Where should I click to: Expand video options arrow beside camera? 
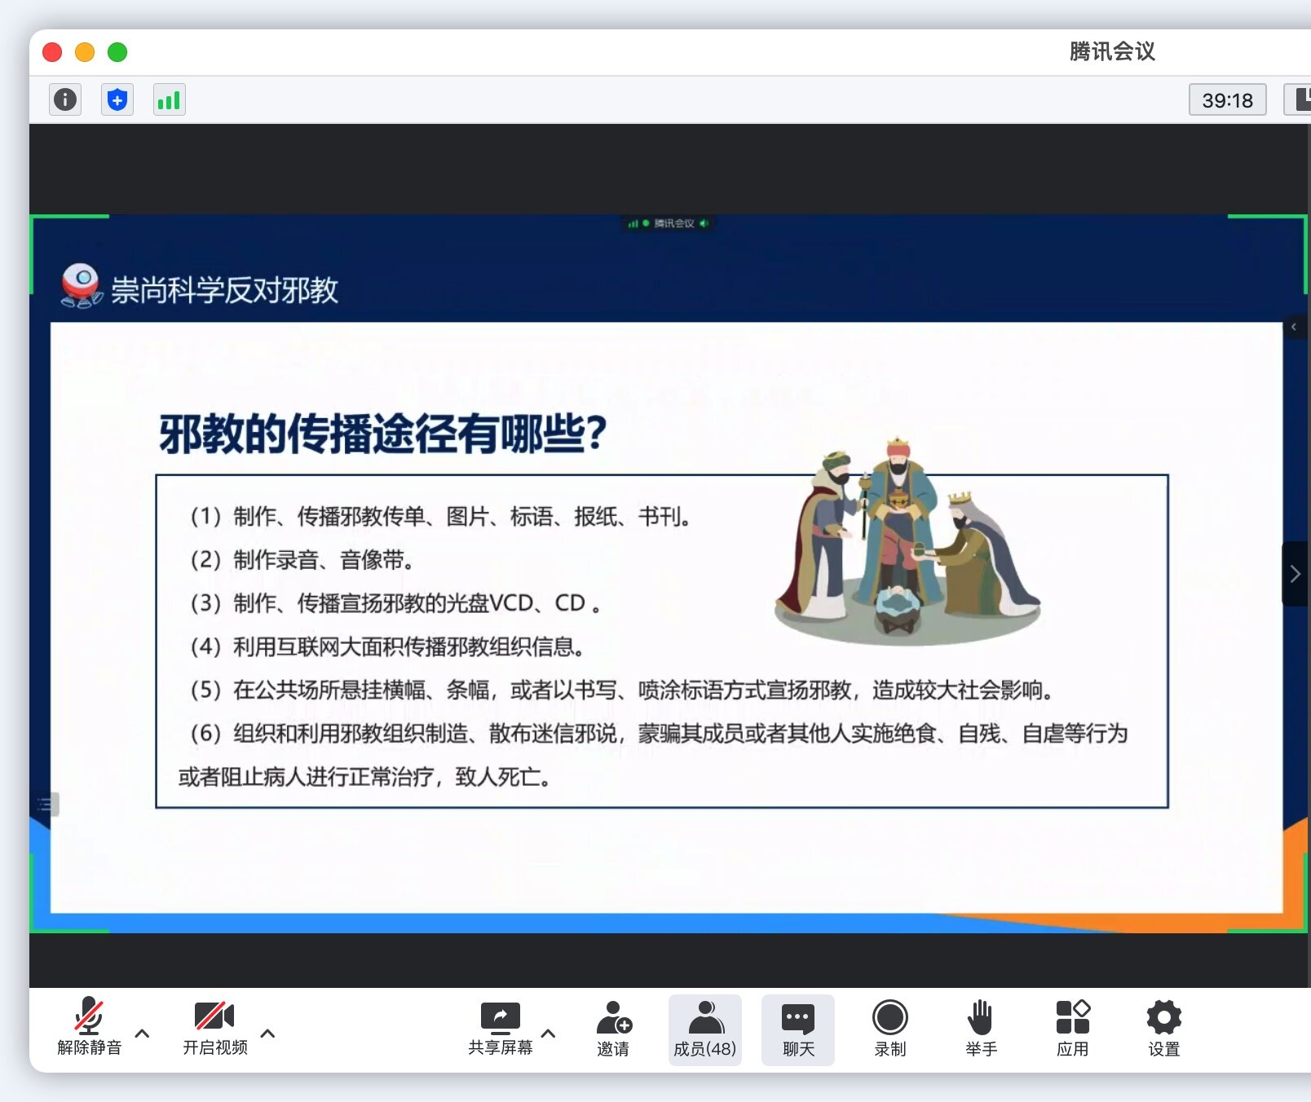pos(267,1034)
